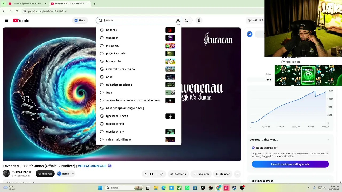Focus the Buscar search input field
The width and height of the screenshot is (342, 192).
pyautogui.click(x=138, y=21)
